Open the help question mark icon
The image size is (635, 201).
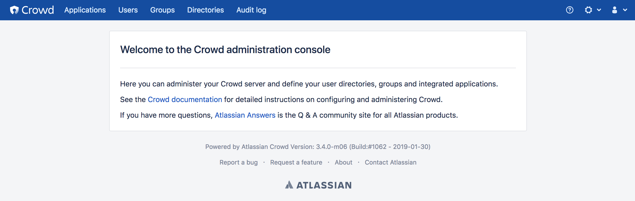[x=570, y=10]
